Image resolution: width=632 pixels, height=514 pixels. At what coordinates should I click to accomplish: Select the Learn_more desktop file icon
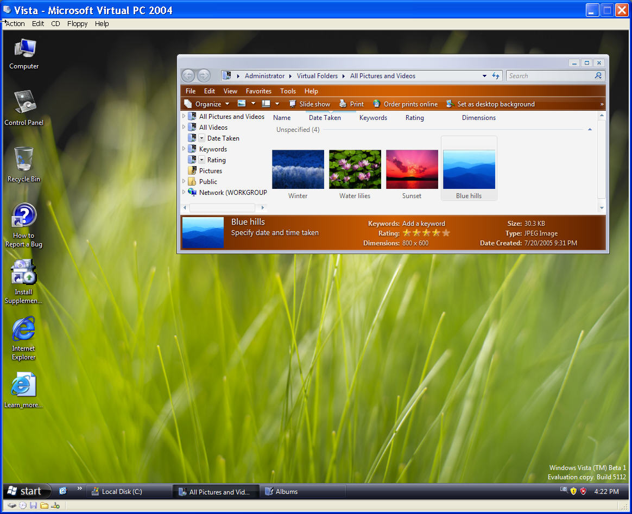pos(24,390)
